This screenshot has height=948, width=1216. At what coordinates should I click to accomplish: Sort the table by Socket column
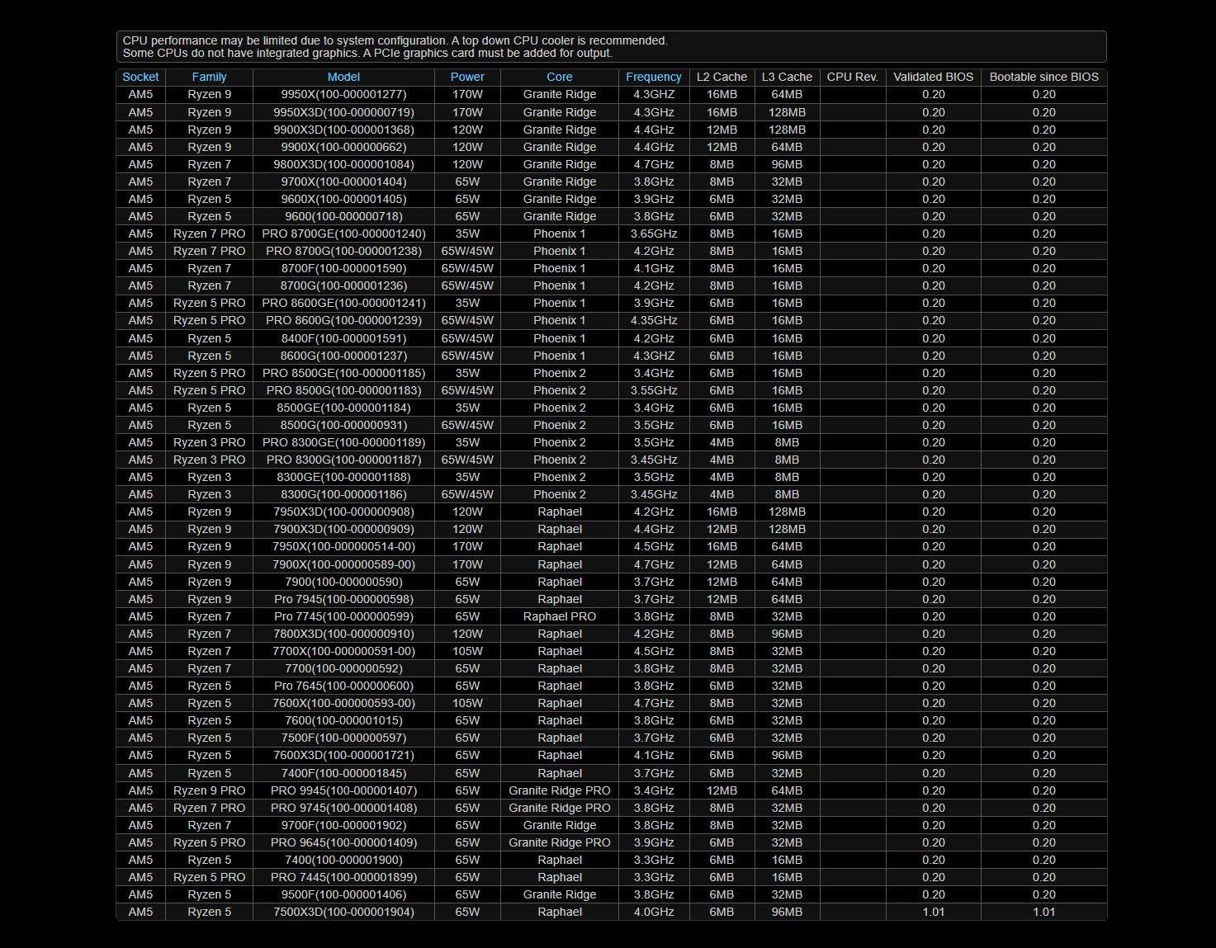pos(140,77)
